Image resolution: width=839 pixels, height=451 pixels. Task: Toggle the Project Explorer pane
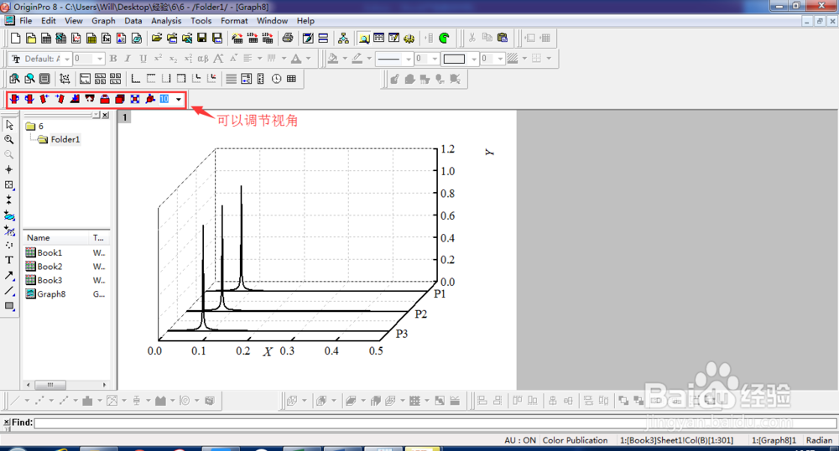click(364, 38)
